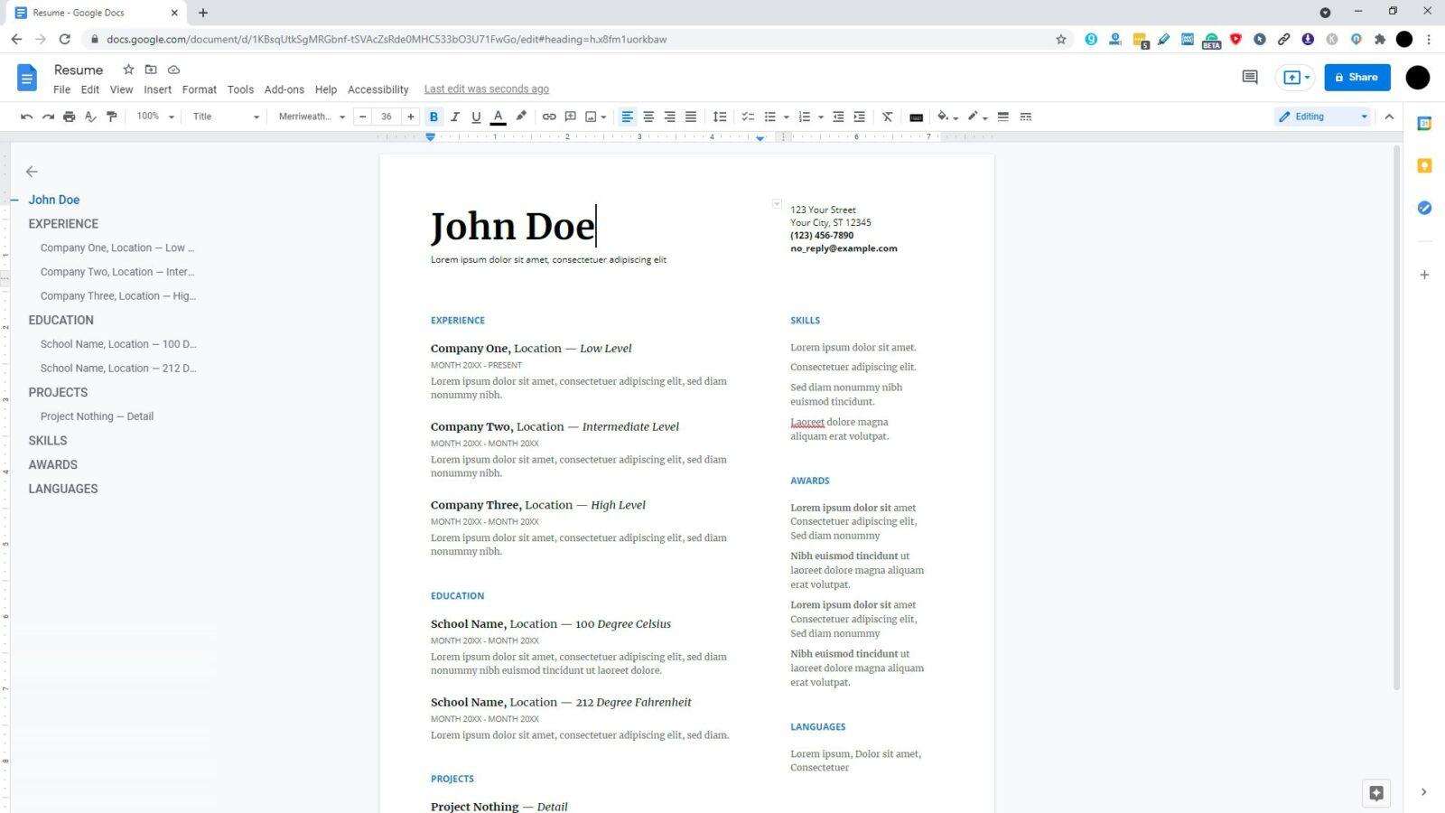This screenshot has width=1445, height=813.
Task: Open the Editing mode dropdown
Action: 1322,116
